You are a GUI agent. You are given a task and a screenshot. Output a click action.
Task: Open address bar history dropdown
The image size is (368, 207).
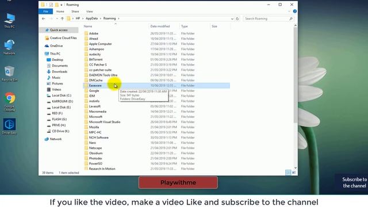[232, 18]
